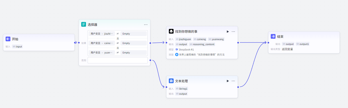
Task: Click the DeepSeek R1 model icon
Action: (x=177, y=49)
